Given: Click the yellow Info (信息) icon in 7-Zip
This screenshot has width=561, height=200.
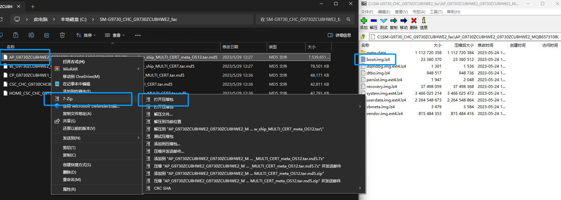Looking at the screenshot, I should (424, 20).
